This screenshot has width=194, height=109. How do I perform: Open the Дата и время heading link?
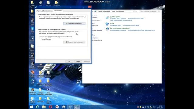pos(115,17)
